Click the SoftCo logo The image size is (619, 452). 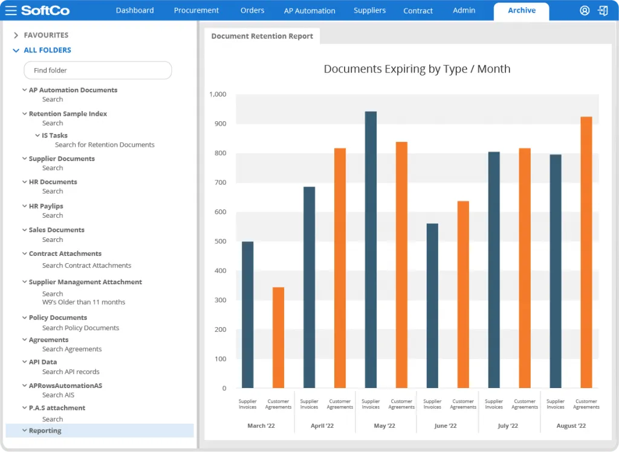click(x=45, y=10)
